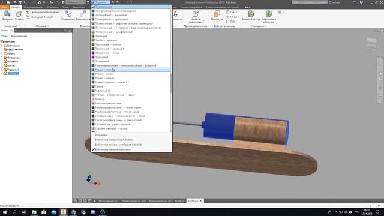Viewport: 384px width, 216px height.
Task: Open the browser panel hamburger menu
Action: (70, 31)
